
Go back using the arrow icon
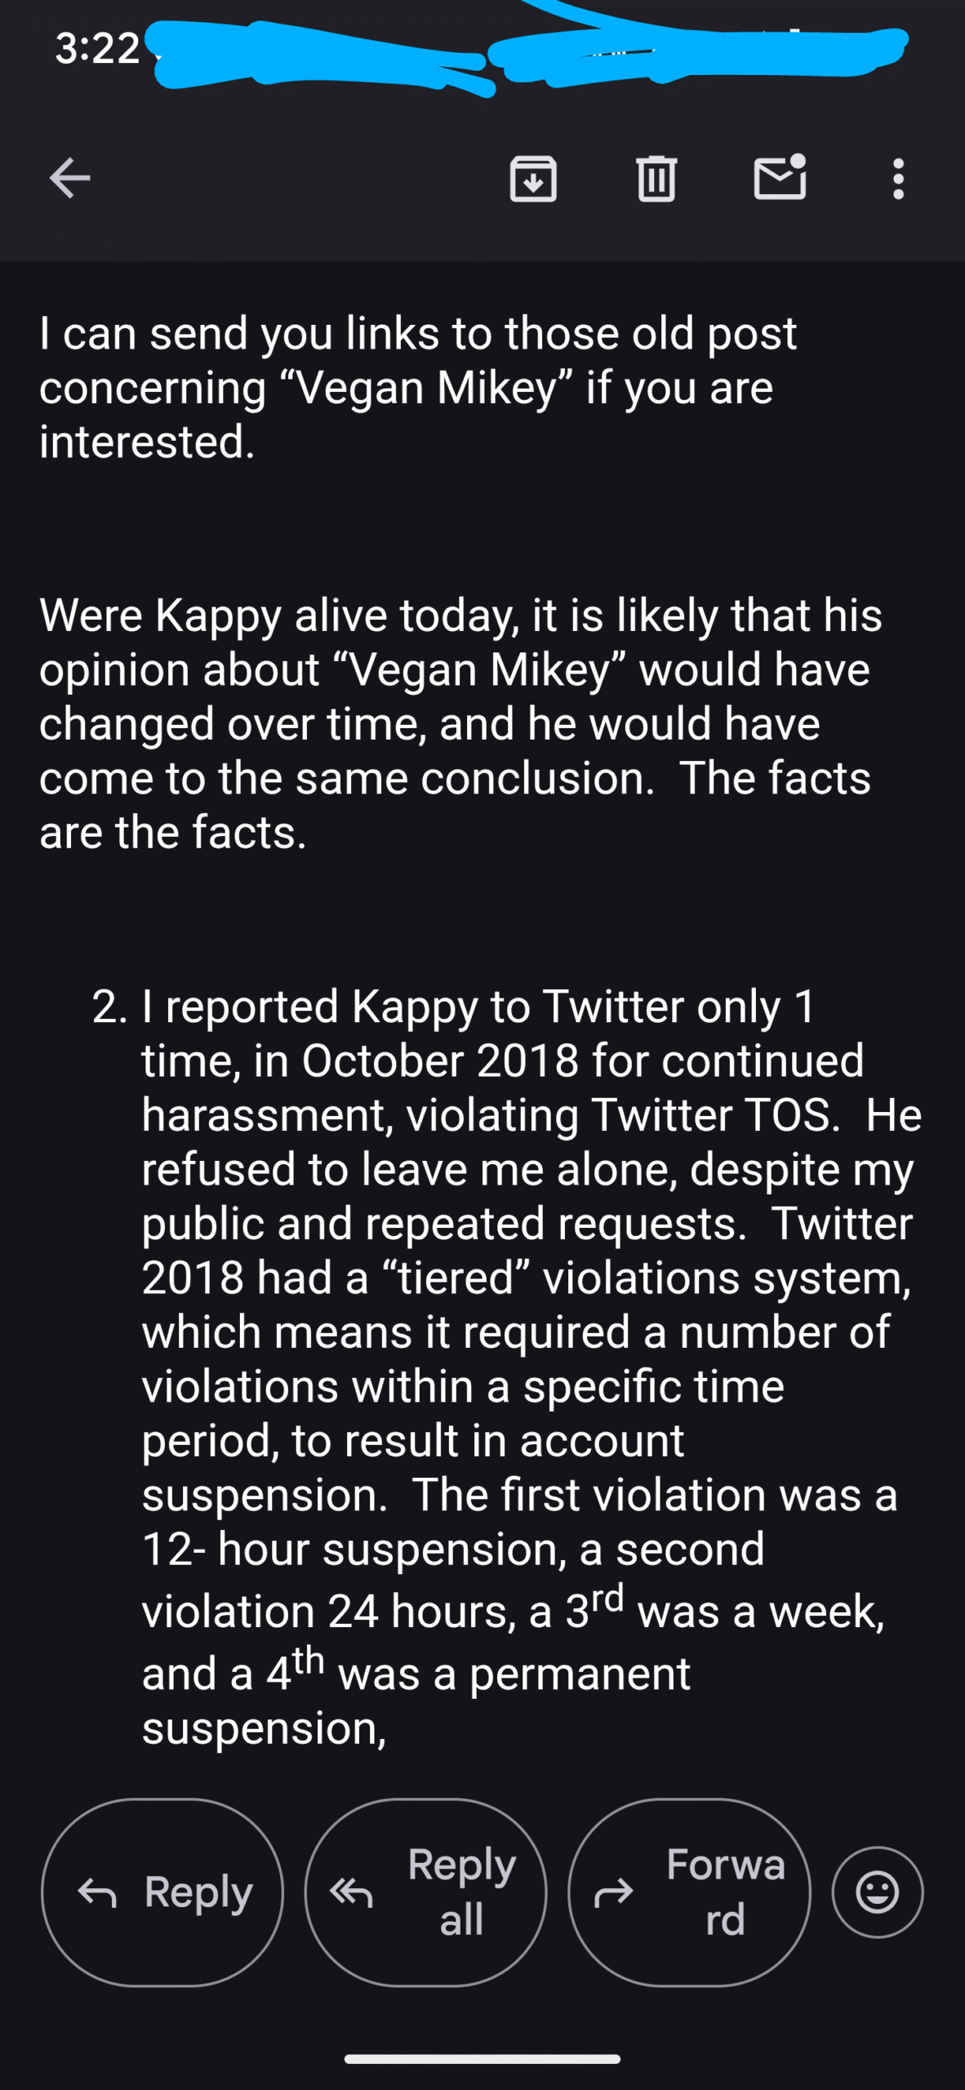pos(70,178)
